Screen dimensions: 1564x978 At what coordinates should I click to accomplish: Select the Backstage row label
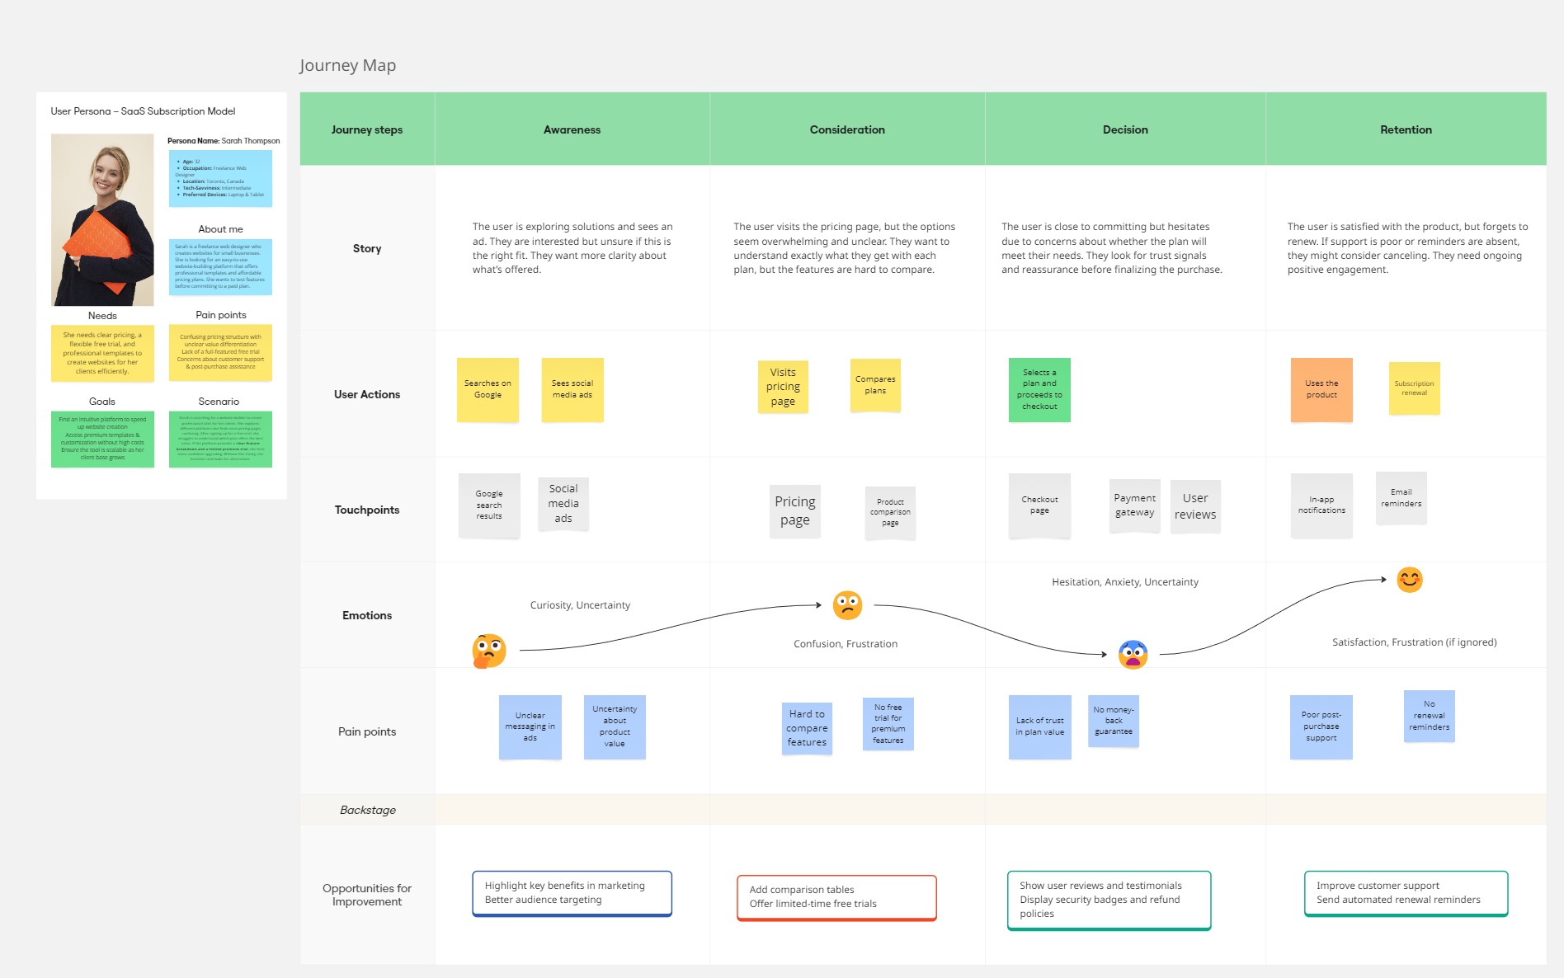pyautogui.click(x=368, y=810)
